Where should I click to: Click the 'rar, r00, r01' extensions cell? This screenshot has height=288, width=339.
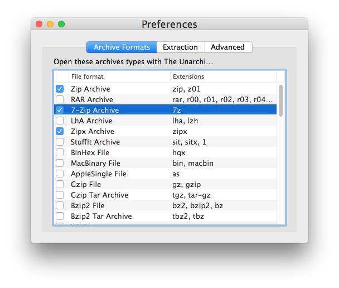[x=222, y=99]
